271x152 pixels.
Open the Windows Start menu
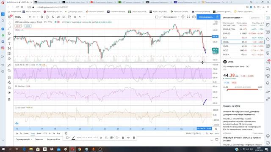[x=3, y=149]
